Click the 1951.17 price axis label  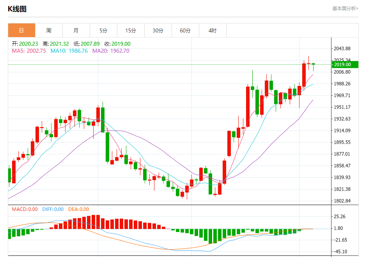(342, 107)
